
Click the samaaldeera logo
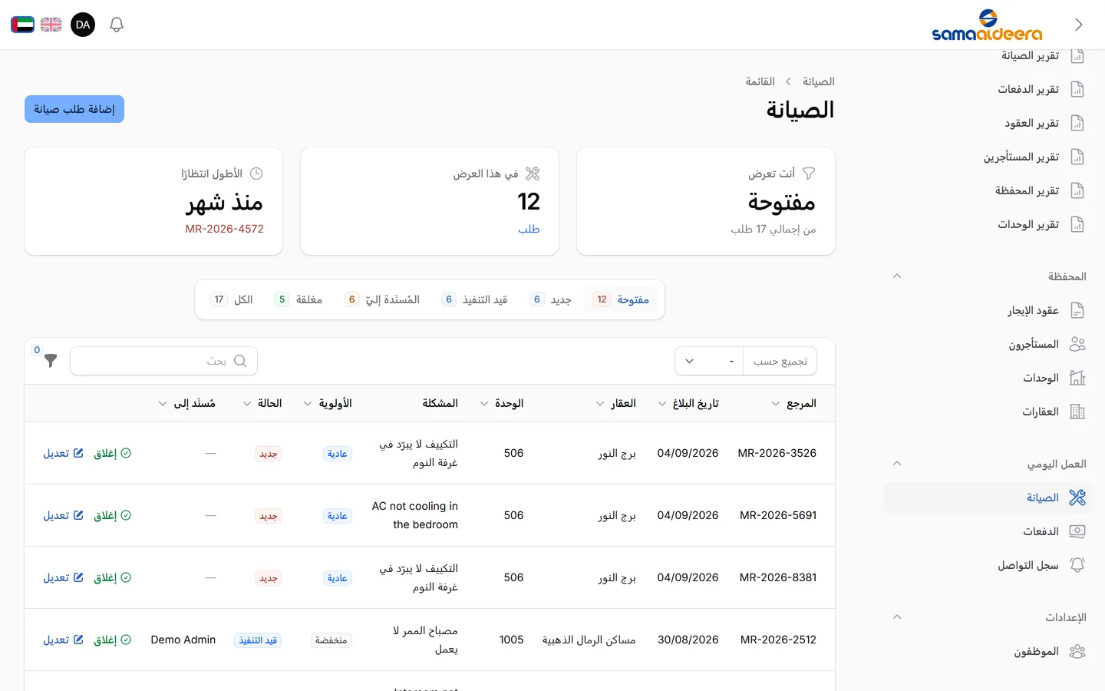tap(987, 25)
